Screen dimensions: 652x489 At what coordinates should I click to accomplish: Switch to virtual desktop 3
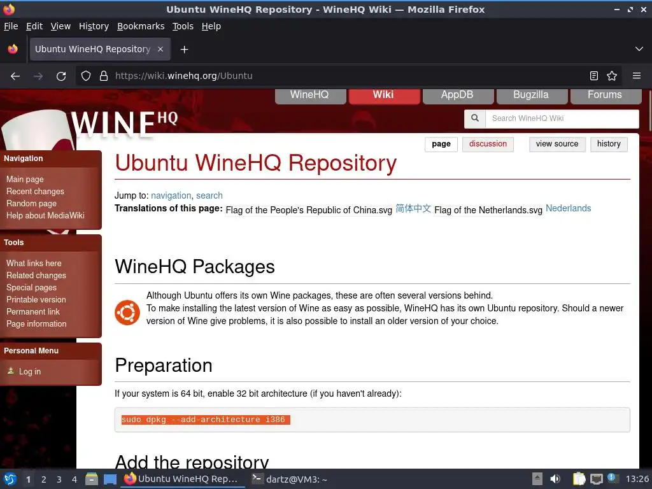click(x=59, y=479)
